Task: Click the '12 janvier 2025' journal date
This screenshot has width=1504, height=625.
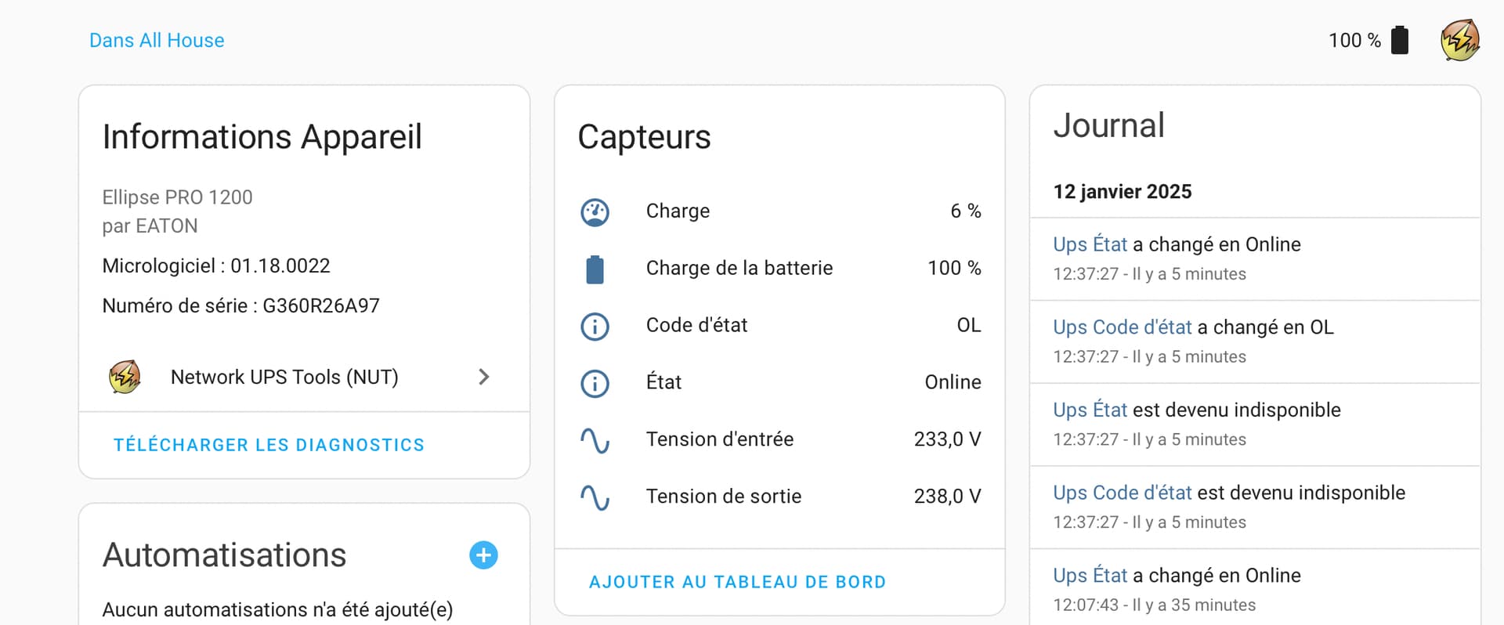Action: (1122, 192)
